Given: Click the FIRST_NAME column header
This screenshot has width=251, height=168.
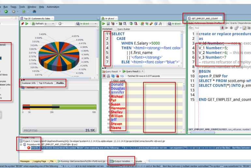Looking at the screenshot, I should click(119, 81).
